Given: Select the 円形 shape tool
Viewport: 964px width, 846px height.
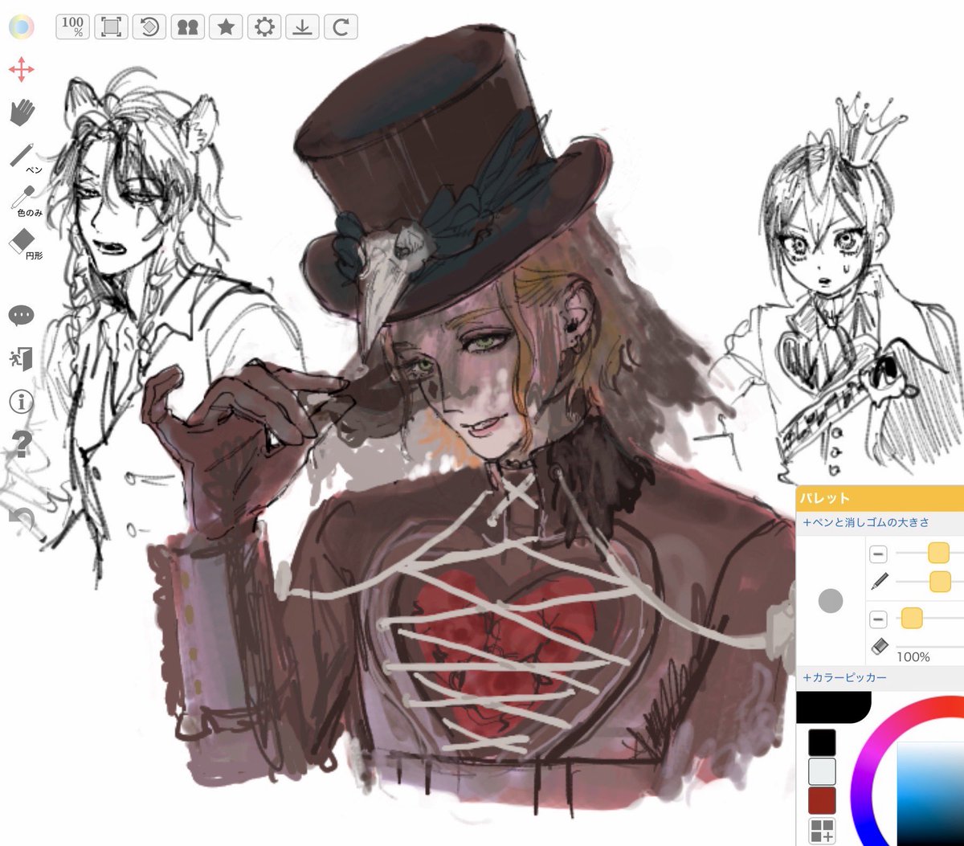Looking at the screenshot, I should (24, 243).
